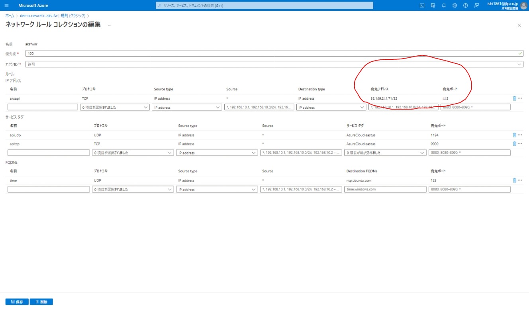Open Source type dropdown in service tag row

pos(217,153)
